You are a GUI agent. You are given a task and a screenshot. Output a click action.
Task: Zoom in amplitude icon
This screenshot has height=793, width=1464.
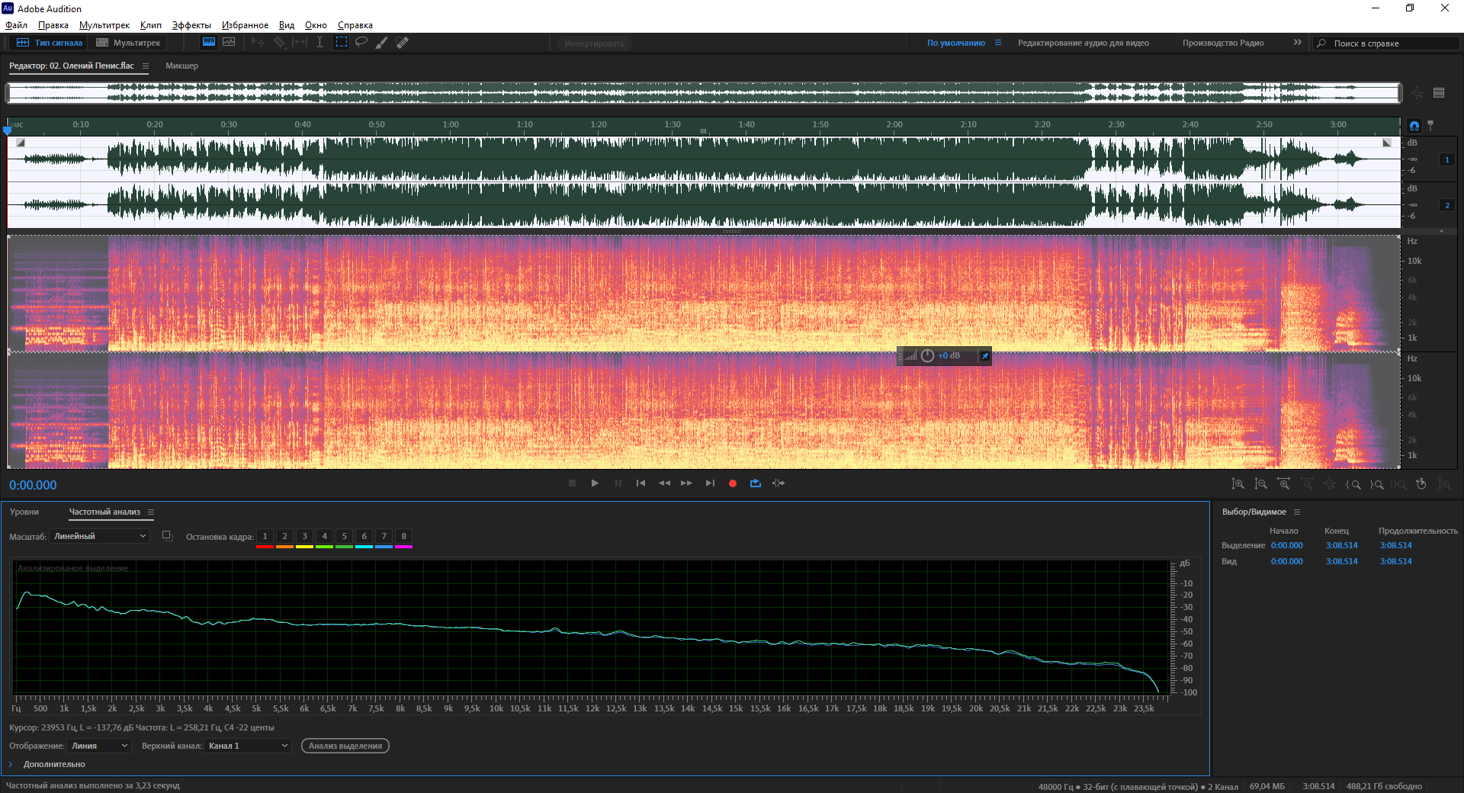coord(1238,484)
